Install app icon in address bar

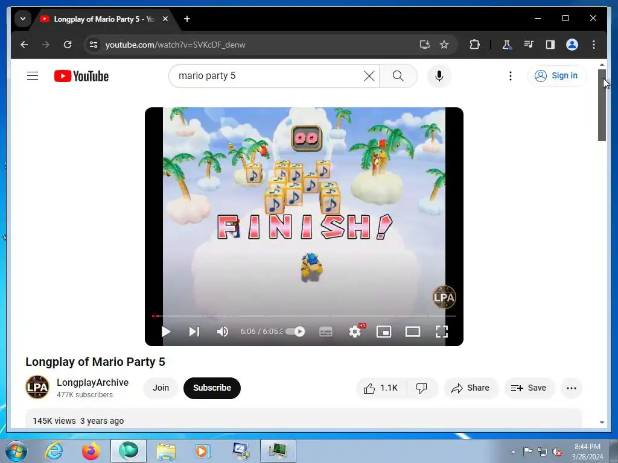click(424, 45)
